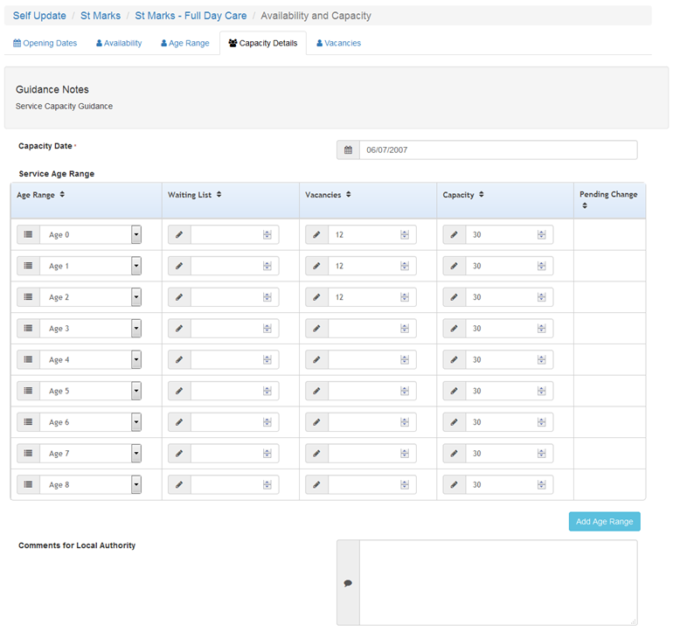Open the Vacancies tab

(338, 43)
